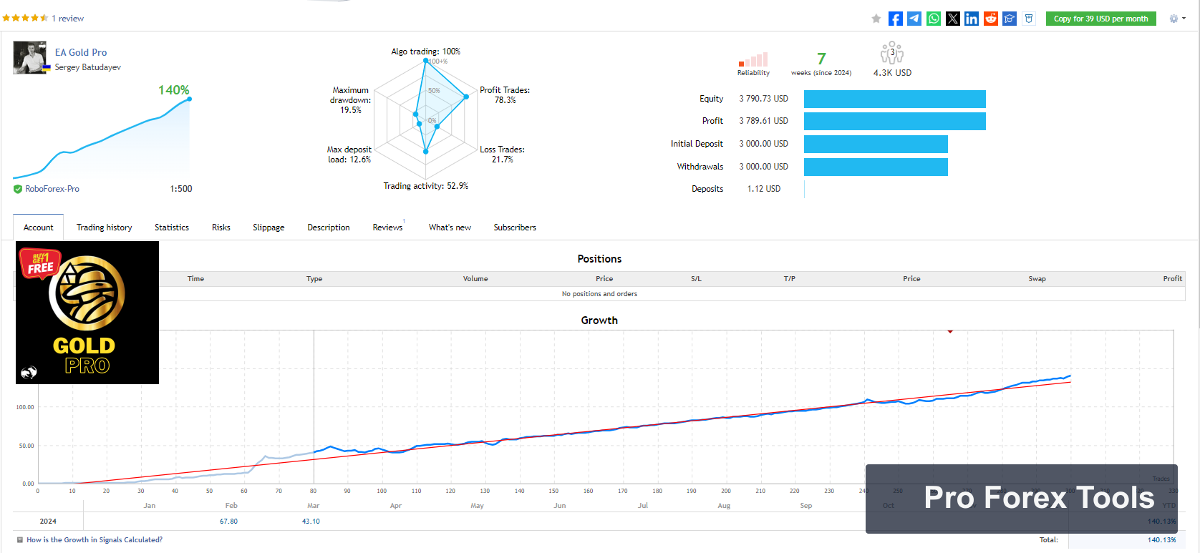Screen dimensions: 1200x553
Task: Share the signal on WhatsApp
Action: 934,19
